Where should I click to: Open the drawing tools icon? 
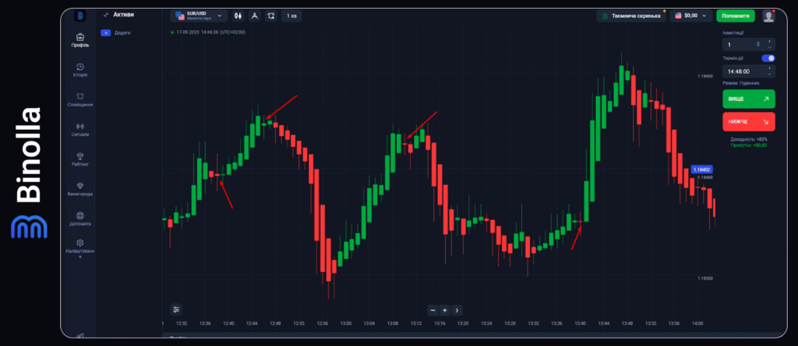click(254, 16)
